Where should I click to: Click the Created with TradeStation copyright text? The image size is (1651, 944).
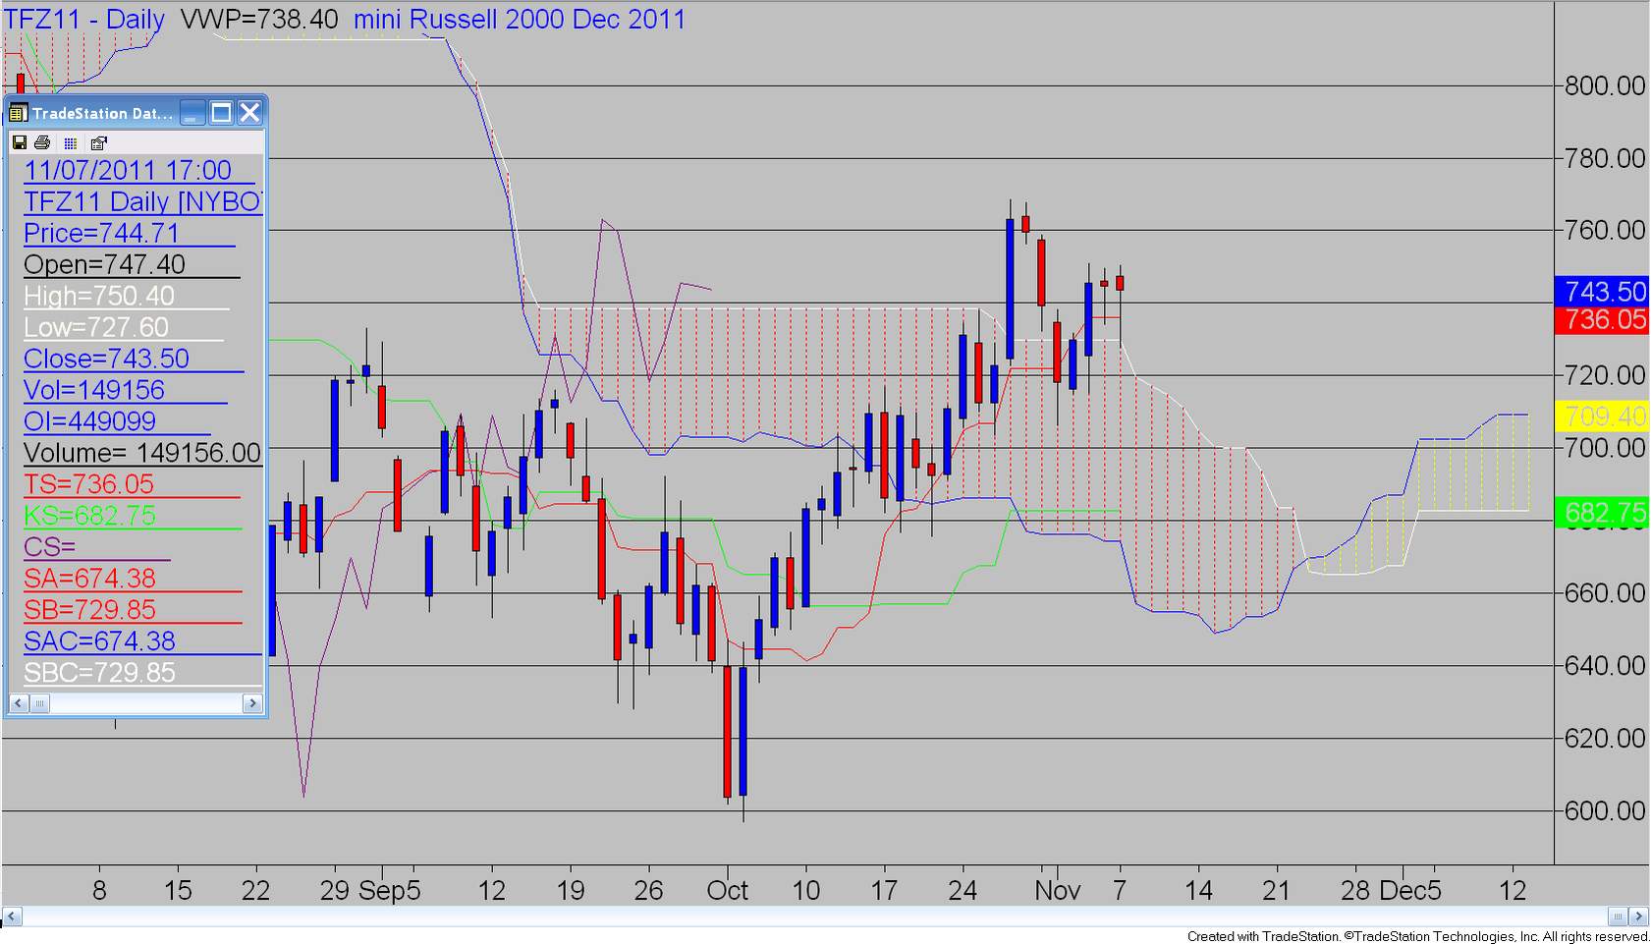tap(1418, 936)
